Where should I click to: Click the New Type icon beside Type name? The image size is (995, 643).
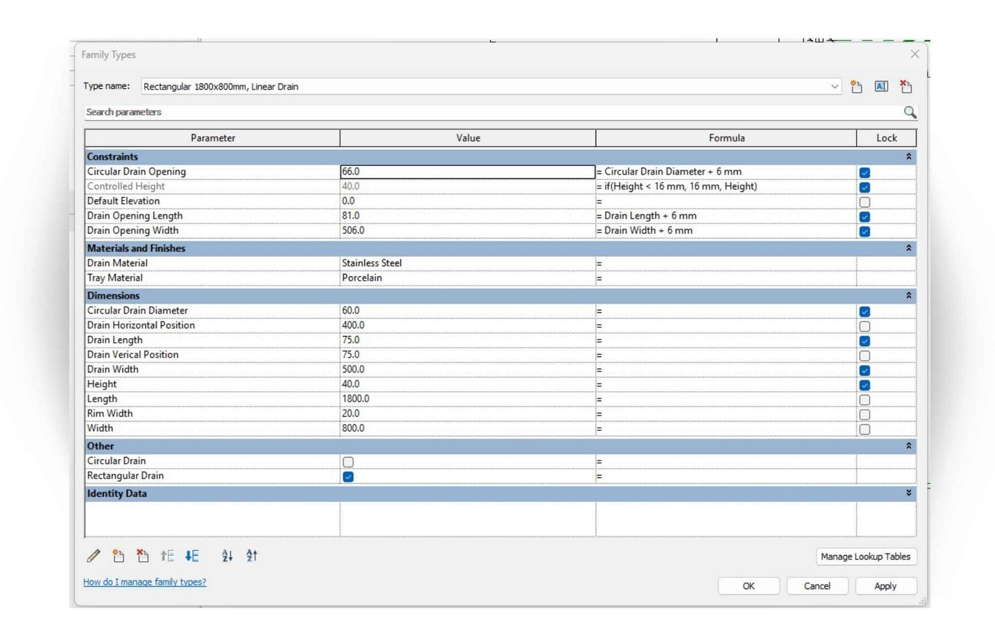856,87
